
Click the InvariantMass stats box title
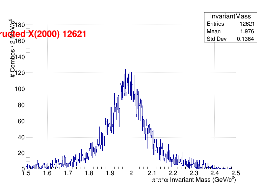(x=230, y=16)
